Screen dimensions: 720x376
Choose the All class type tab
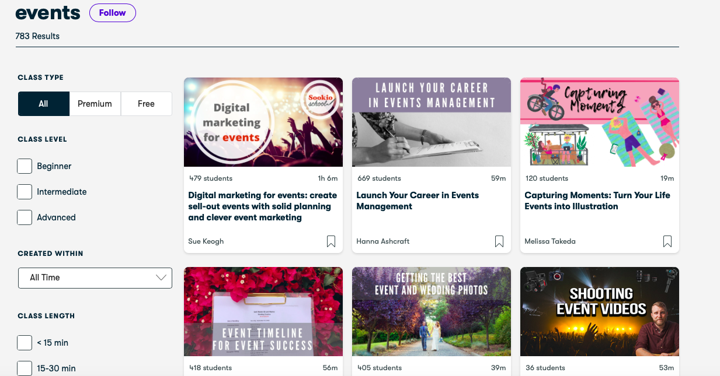43,104
